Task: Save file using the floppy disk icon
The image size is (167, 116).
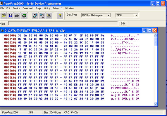Action: [11, 16]
